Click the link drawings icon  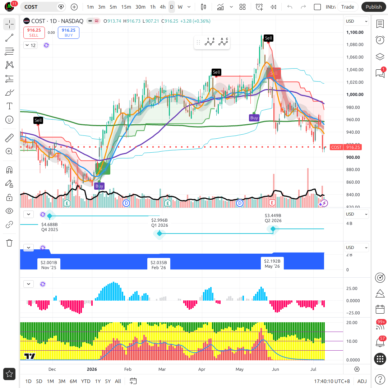click(9, 225)
